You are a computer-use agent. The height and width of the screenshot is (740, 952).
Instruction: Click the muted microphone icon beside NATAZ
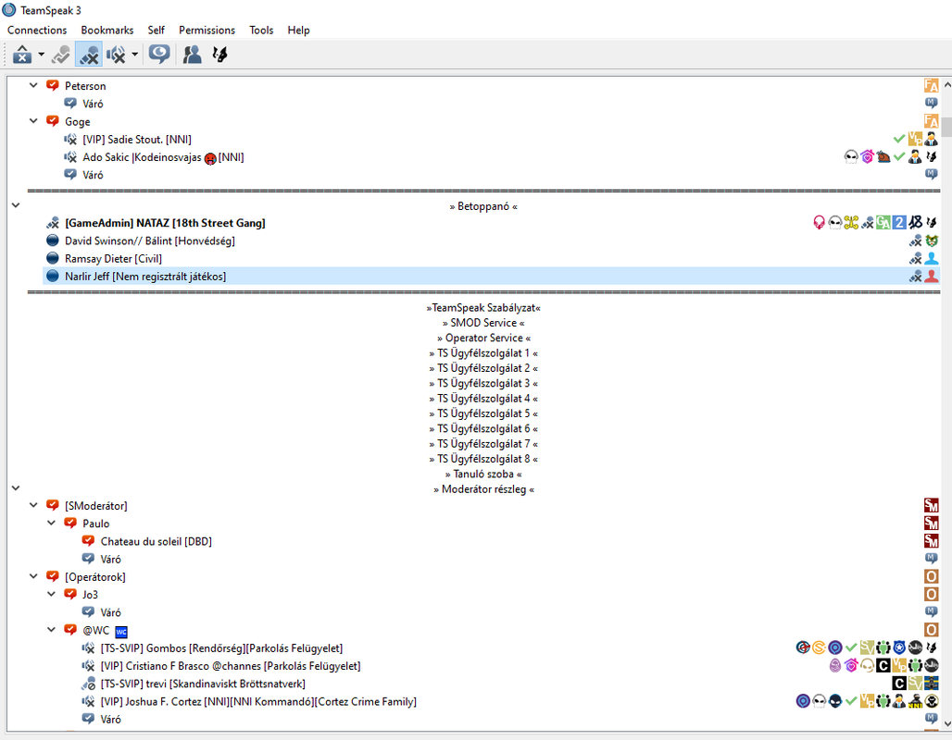coord(53,223)
